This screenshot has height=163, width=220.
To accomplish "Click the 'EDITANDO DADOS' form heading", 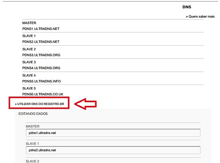I will pos(33,113).
